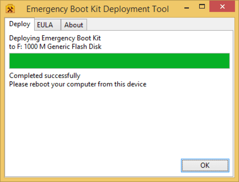Maximize the Deployment Tool window
This screenshot has height=182, width=239.
[x=202, y=6]
